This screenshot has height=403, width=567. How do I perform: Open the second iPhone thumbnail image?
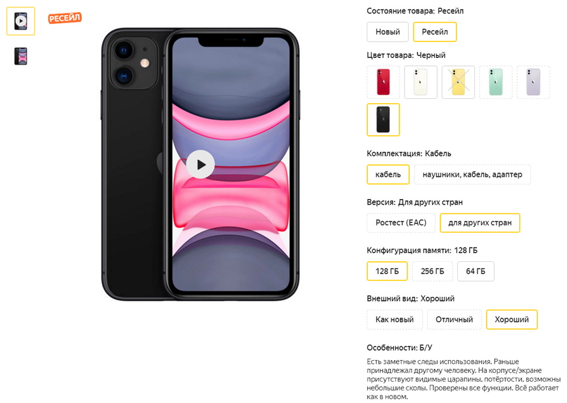pyautogui.click(x=21, y=57)
